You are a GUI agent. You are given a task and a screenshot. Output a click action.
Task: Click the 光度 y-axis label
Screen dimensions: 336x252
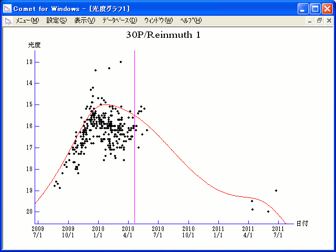point(34,45)
